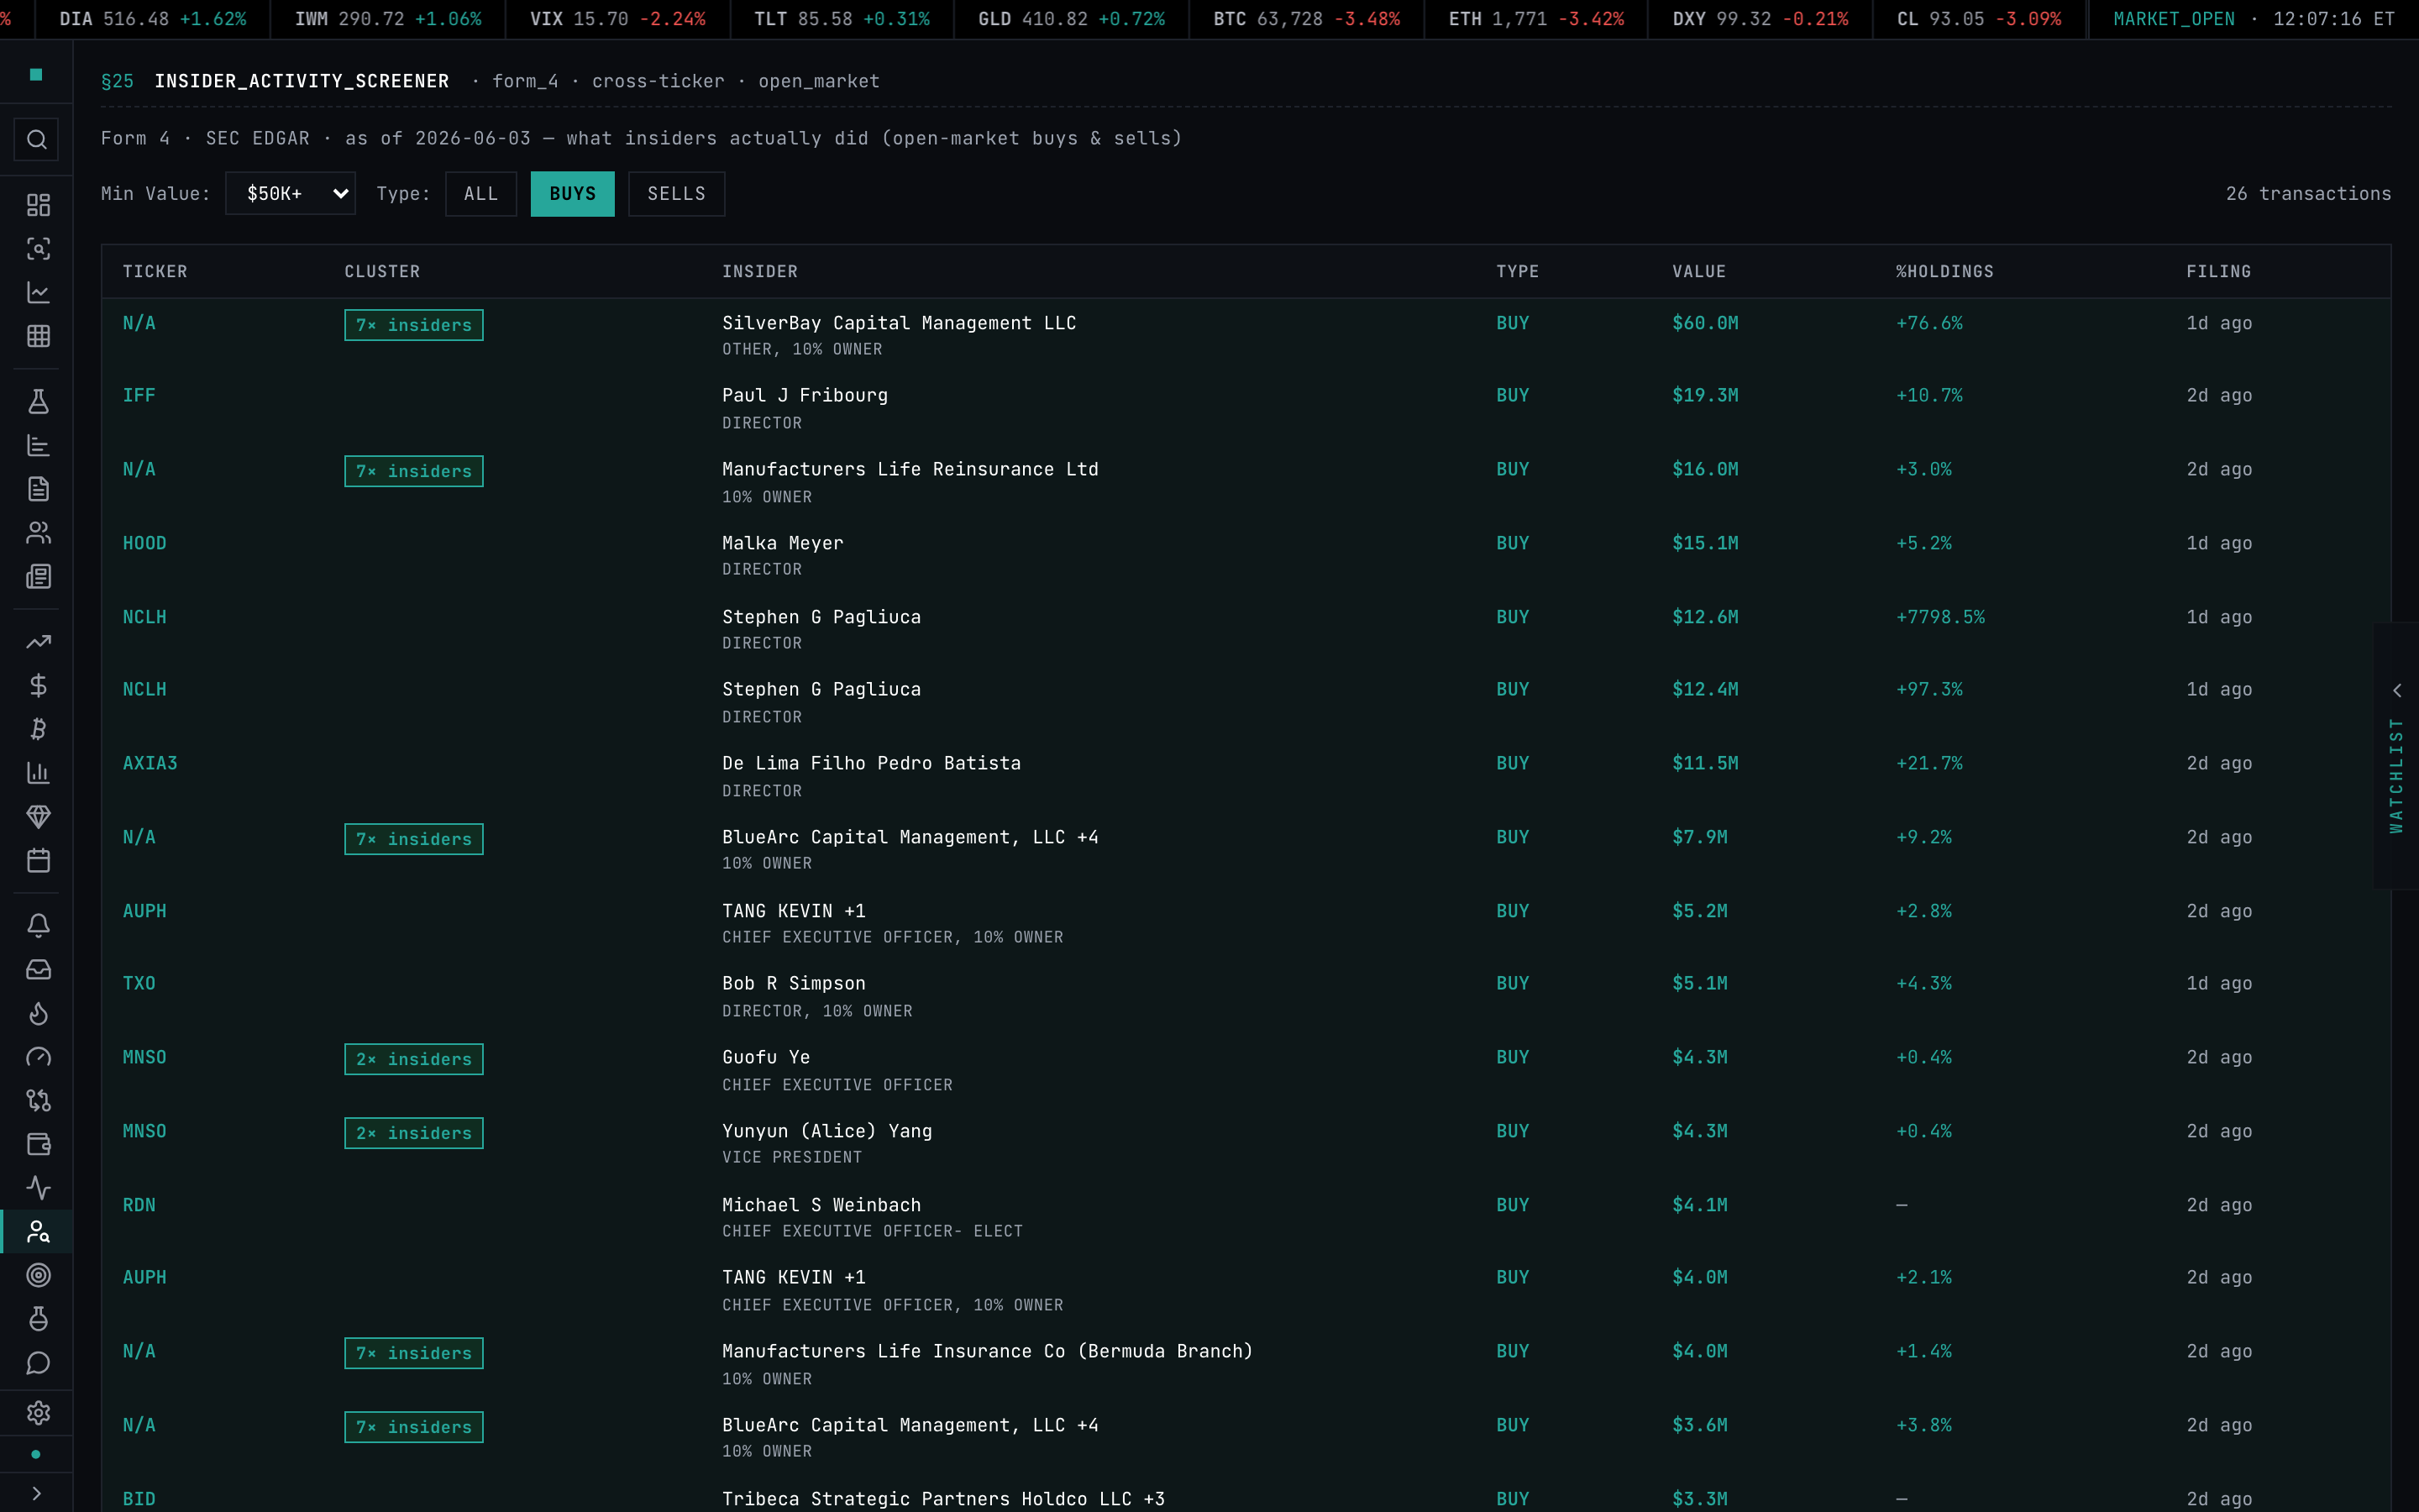Screen dimensions: 2419x1512
Task: Open the settings gear icon
Action: tap(38, 1413)
